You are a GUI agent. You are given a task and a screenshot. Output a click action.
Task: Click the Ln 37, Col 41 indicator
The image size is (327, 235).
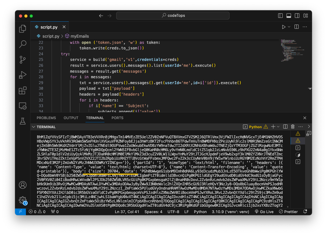[x=127, y=212]
